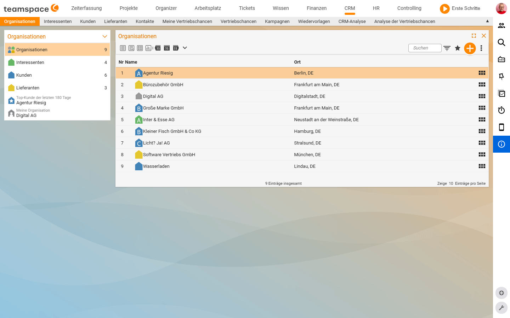
Task: Open the pin sidebar icon
Action: (x=501, y=76)
